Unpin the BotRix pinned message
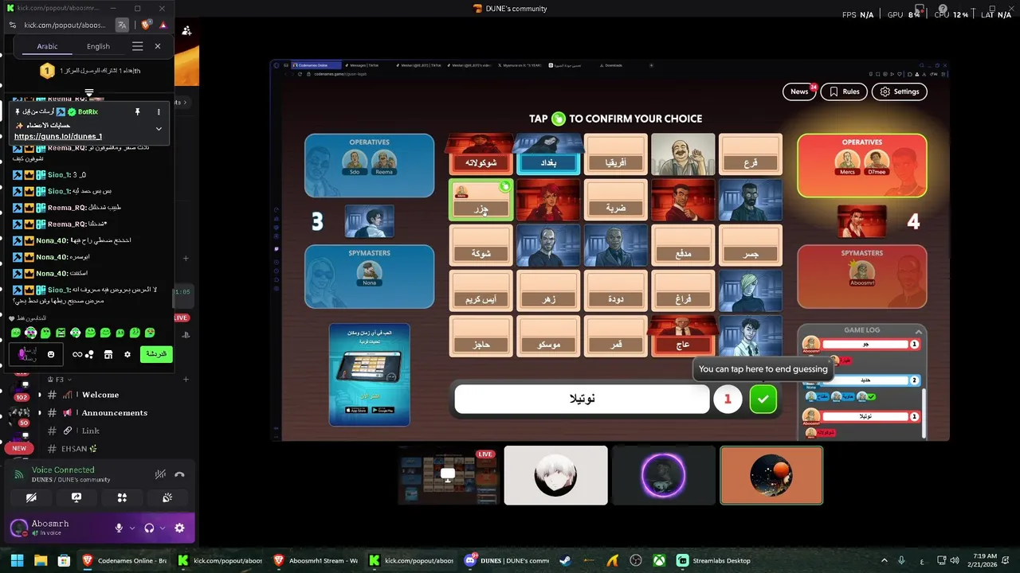 coord(137,112)
